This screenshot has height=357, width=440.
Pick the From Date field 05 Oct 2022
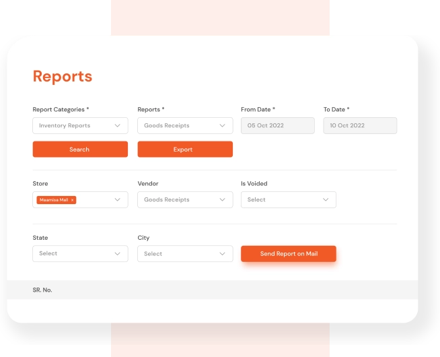(277, 125)
